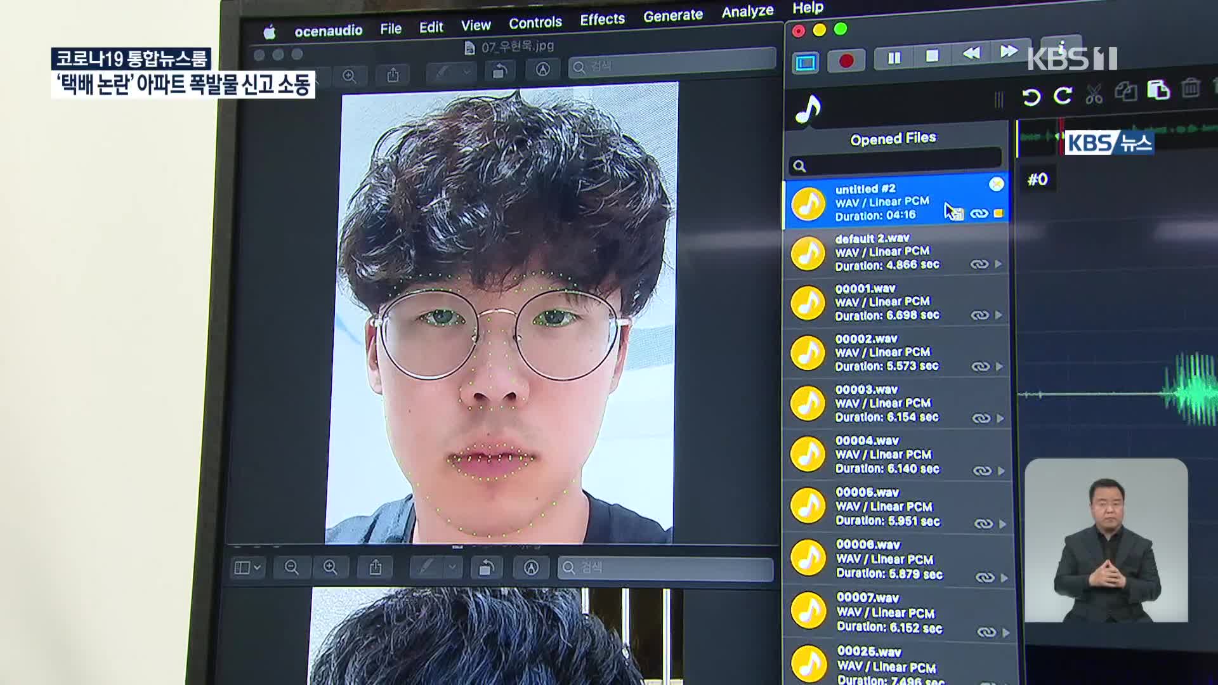The width and height of the screenshot is (1218, 685).
Task: Open the File menu
Action: click(391, 29)
